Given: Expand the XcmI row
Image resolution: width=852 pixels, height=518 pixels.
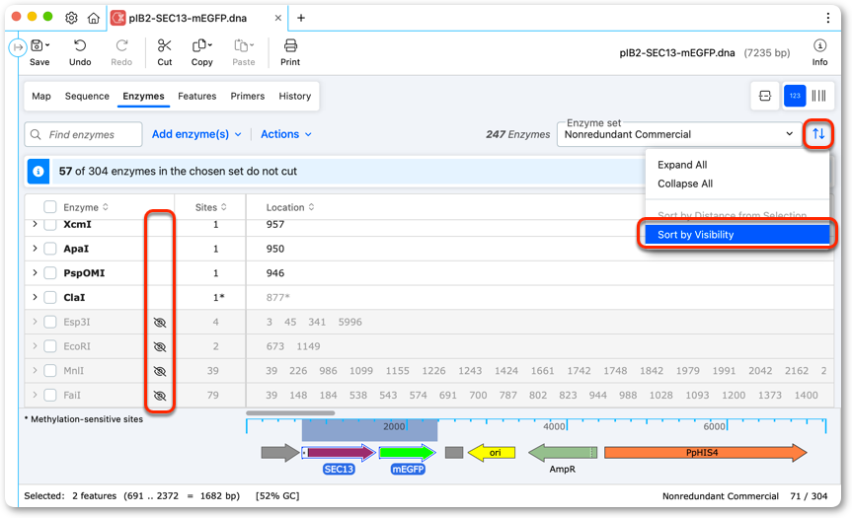Looking at the screenshot, I should (35, 224).
